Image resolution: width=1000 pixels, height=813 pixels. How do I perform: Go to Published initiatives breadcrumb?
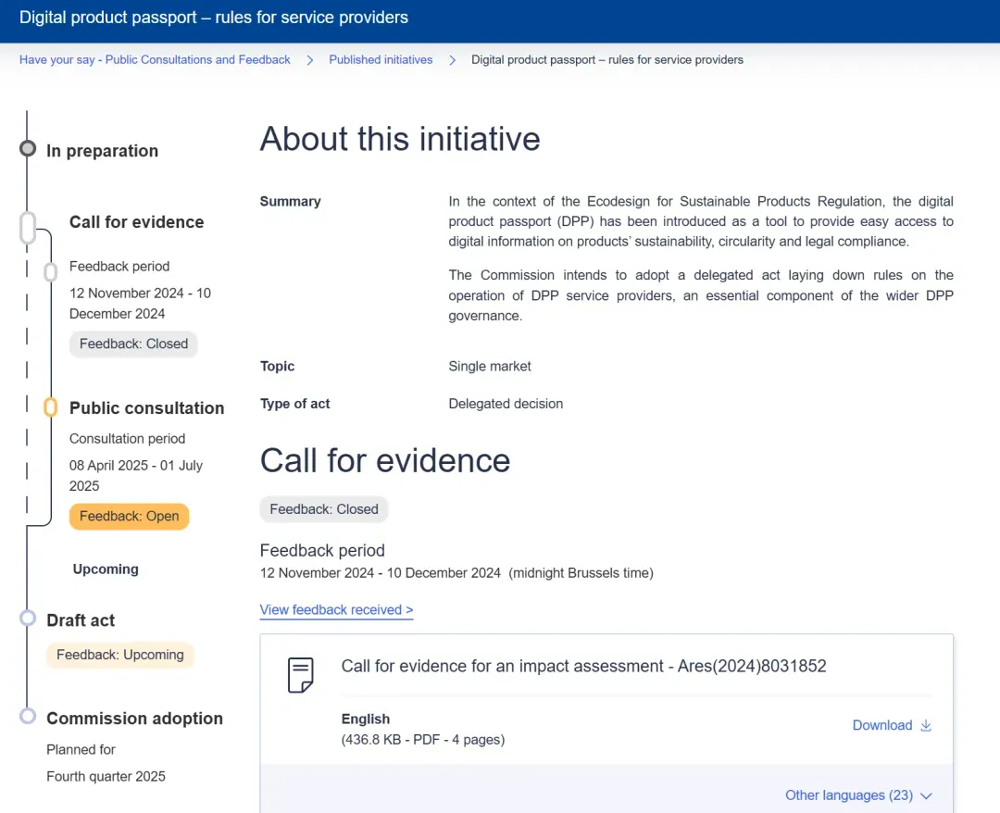(x=381, y=59)
